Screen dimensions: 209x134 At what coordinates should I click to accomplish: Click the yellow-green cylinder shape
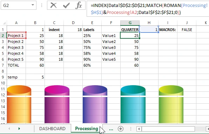click(x=171, y=104)
